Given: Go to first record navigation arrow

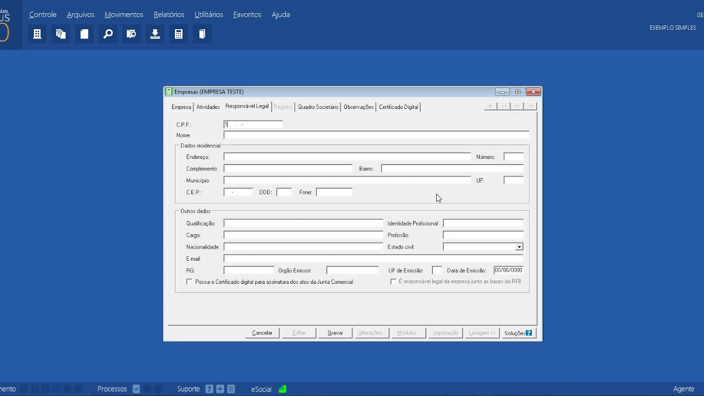Looking at the screenshot, I should click(x=491, y=106).
